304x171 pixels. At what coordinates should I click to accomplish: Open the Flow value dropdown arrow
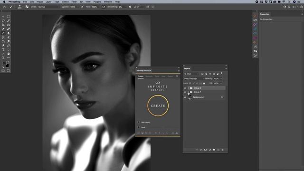pos(99,7)
